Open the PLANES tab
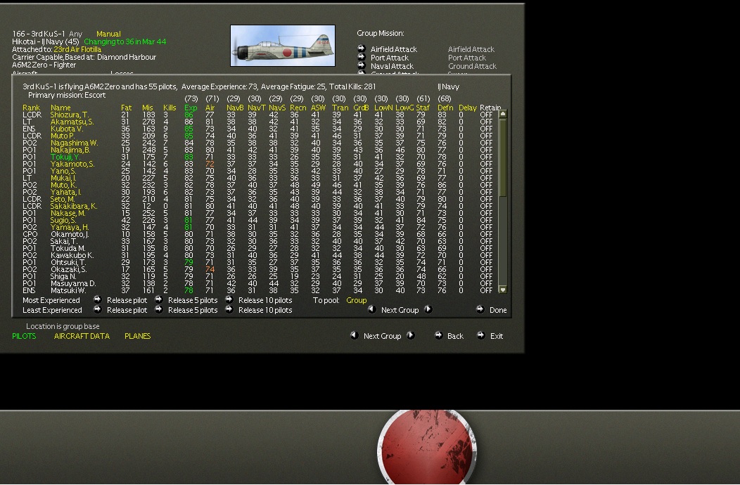The image size is (740, 485). pos(137,336)
